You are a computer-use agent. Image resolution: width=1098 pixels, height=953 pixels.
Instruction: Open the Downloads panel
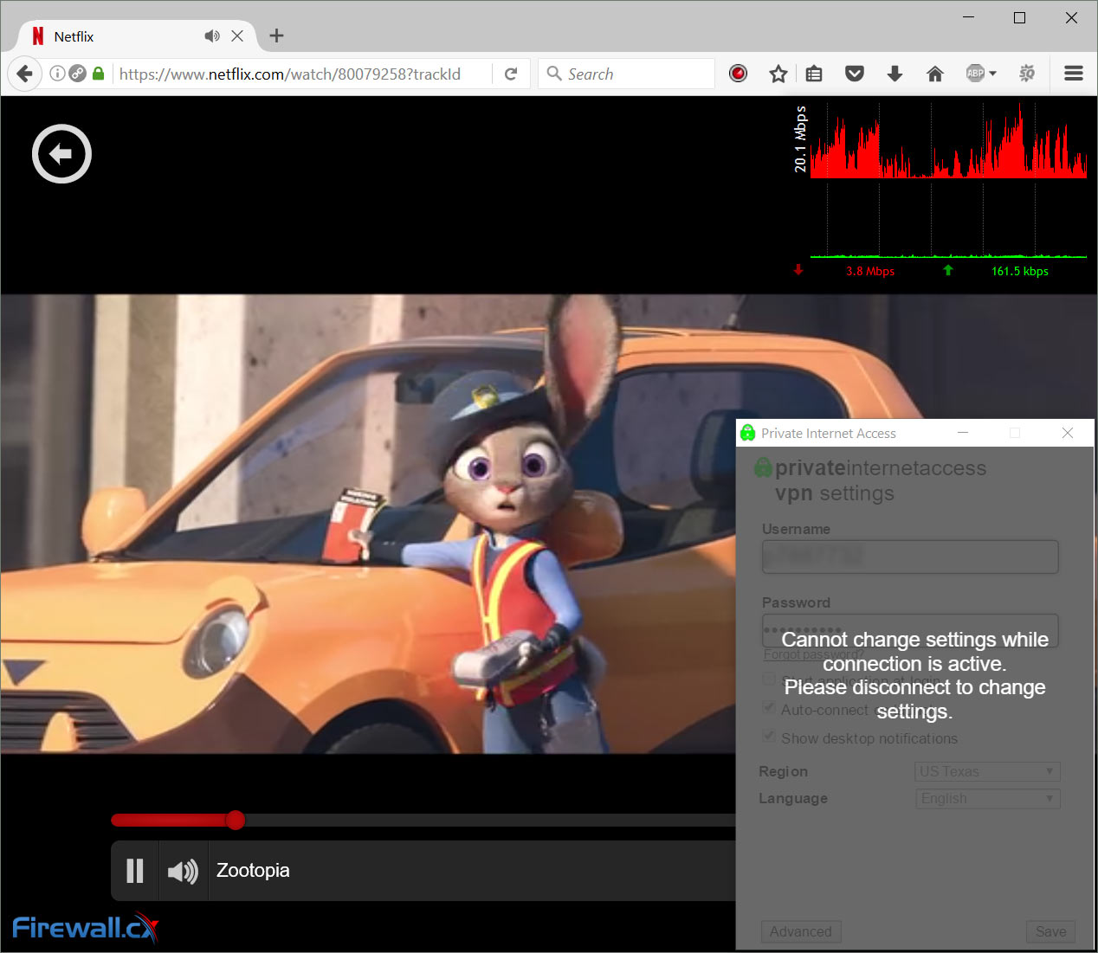pyautogui.click(x=895, y=74)
